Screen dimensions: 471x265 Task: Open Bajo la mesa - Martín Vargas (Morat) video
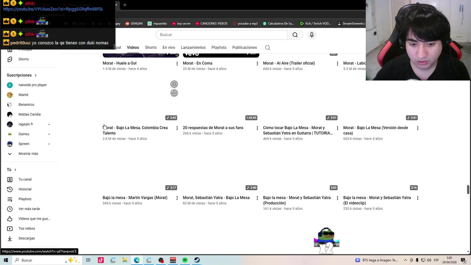click(x=135, y=198)
